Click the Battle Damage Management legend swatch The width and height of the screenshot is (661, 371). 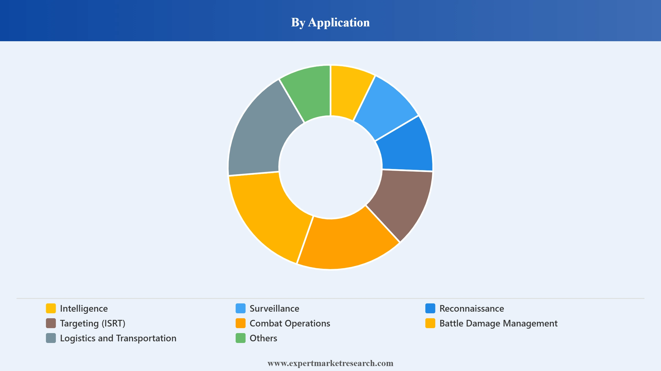click(430, 323)
